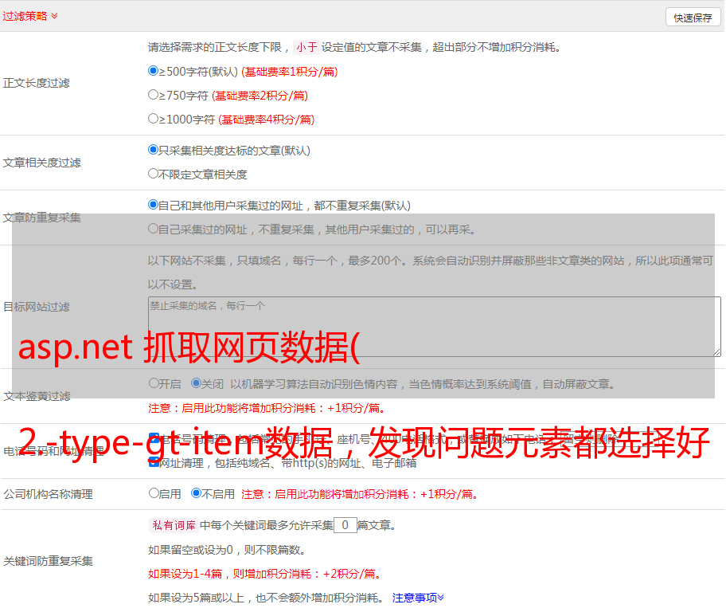Click the keyword article count input field

[x=345, y=525]
